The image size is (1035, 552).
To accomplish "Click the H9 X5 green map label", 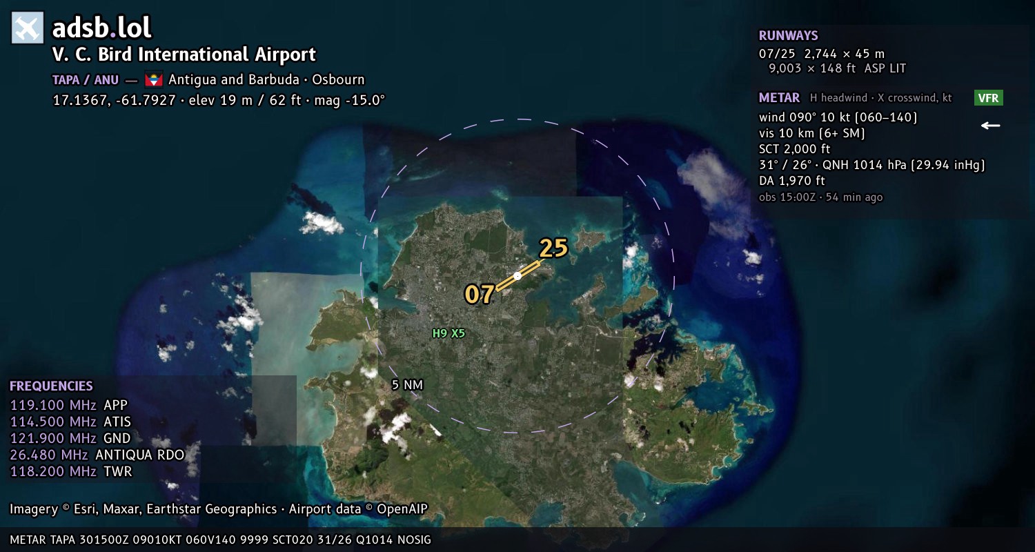I will pos(448,333).
